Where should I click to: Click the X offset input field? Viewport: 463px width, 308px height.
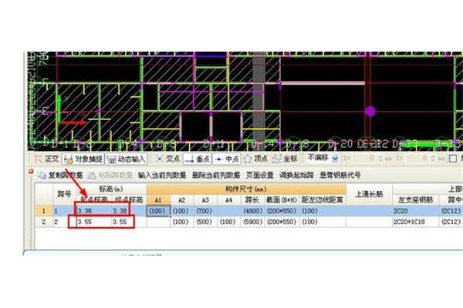tap(363, 159)
